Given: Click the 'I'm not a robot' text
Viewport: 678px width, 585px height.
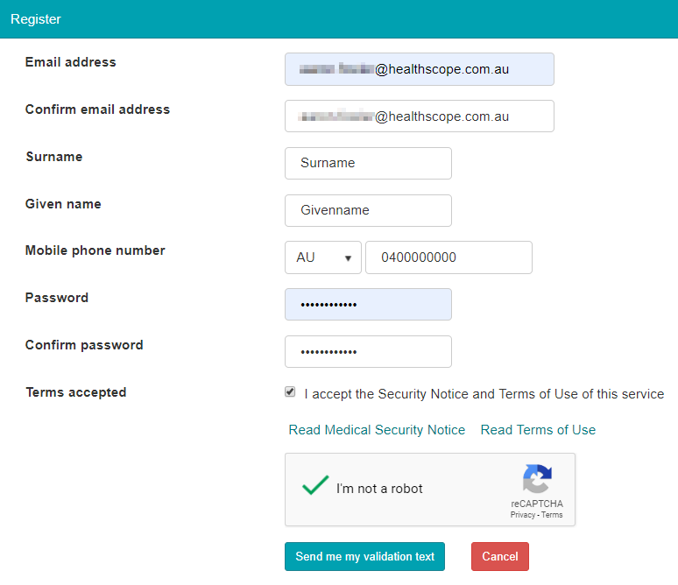Looking at the screenshot, I should point(379,489).
